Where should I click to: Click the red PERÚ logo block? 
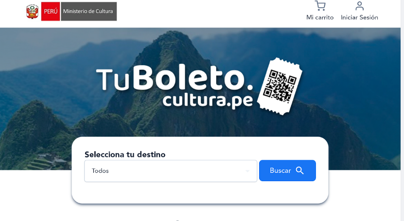tap(51, 11)
